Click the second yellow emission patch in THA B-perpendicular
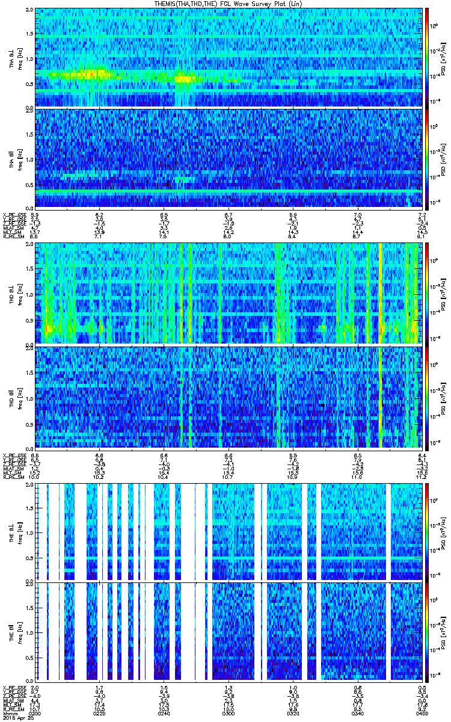Screen dimensions: 451x722 click(183, 78)
